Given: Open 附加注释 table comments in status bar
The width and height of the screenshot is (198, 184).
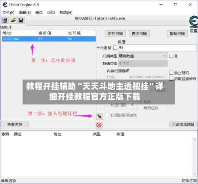Looking at the screenshot, I should [x=189, y=180].
